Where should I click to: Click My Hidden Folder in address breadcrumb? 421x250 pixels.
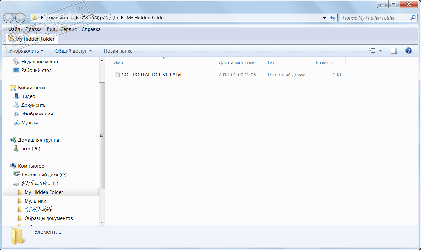click(146, 18)
